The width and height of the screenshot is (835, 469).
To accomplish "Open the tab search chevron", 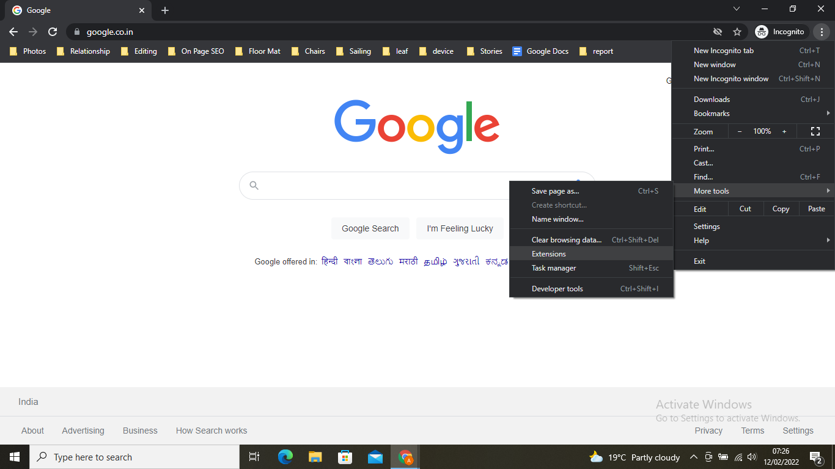I will click(x=737, y=9).
